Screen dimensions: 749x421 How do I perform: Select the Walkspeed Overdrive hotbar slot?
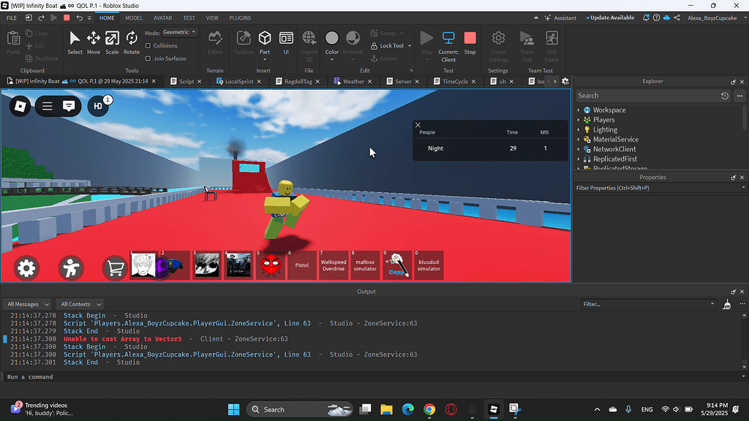[x=334, y=265]
